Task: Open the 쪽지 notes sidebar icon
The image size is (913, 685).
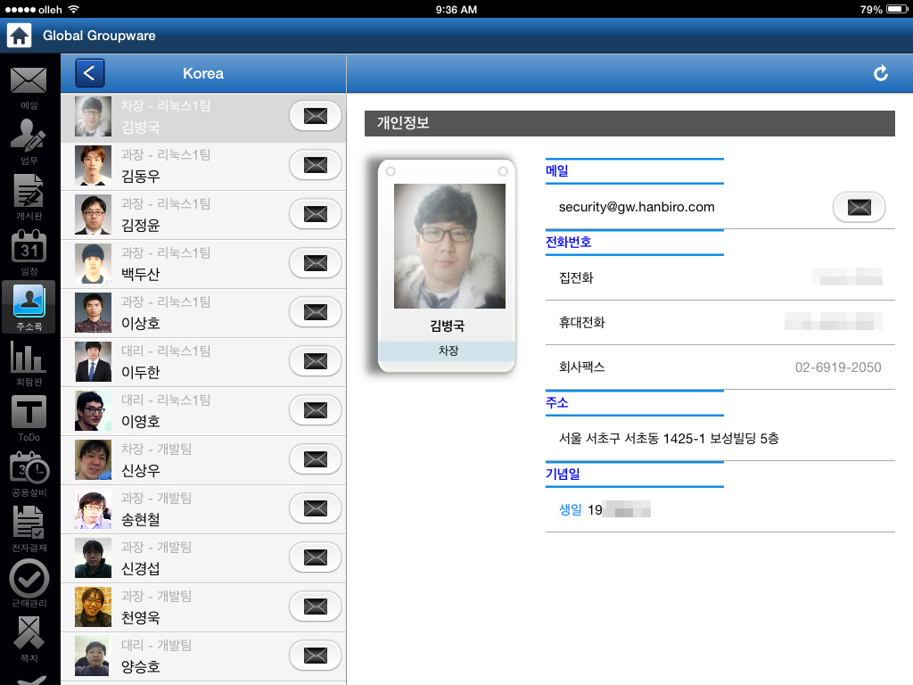Action: click(29, 639)
